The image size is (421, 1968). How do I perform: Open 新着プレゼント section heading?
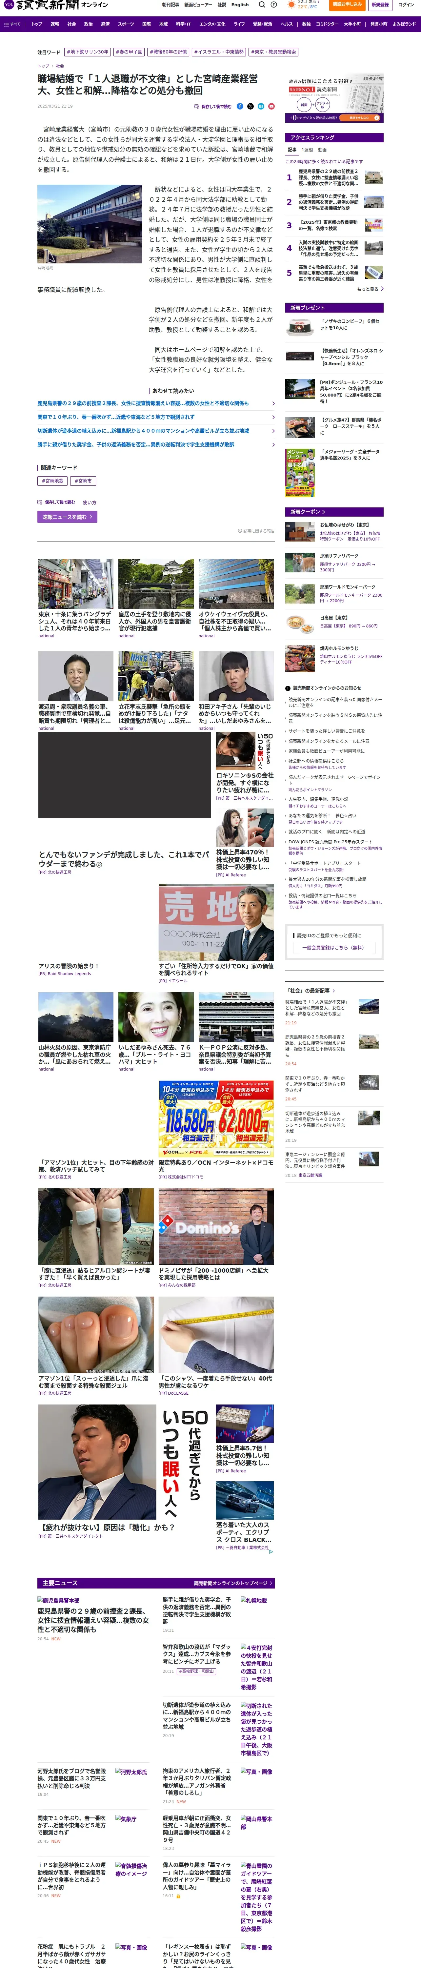point(335,308)
